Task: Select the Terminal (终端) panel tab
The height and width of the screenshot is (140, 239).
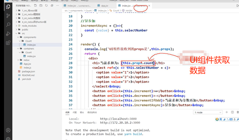Action: 67,112
